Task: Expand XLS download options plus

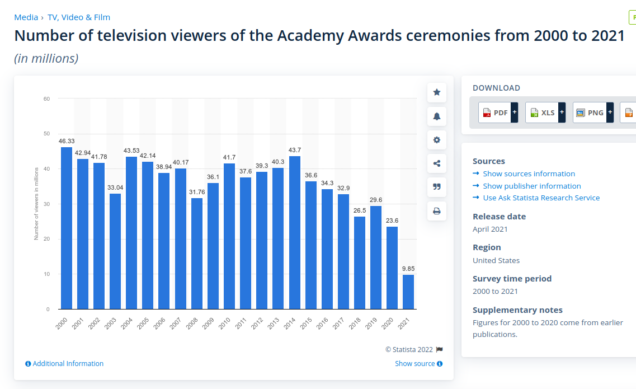Action: click(x=562, y=113)
